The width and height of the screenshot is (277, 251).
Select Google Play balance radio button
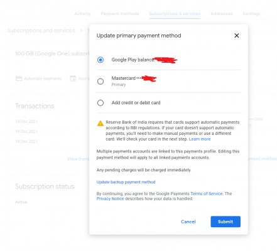coord(100,60)
